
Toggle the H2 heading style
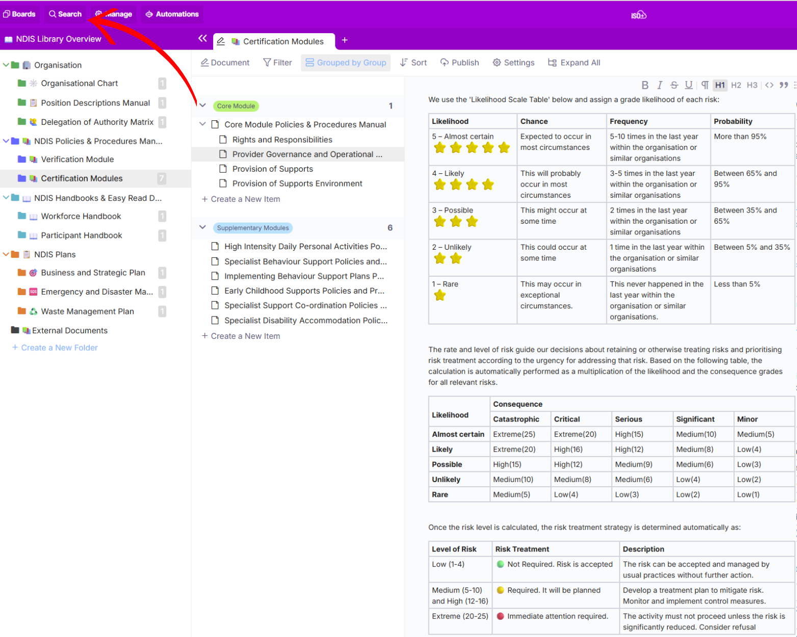736,85
